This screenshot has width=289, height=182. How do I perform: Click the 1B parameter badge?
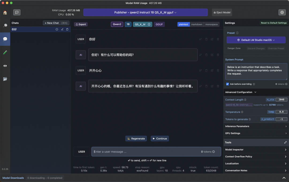pos(128,24)
